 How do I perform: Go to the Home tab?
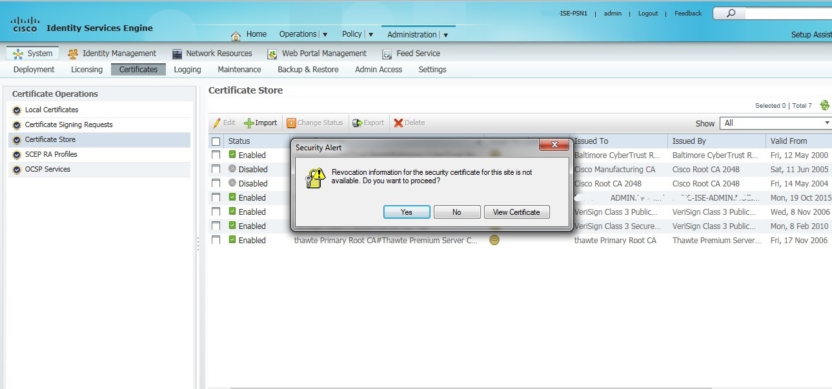coord(256,34)
